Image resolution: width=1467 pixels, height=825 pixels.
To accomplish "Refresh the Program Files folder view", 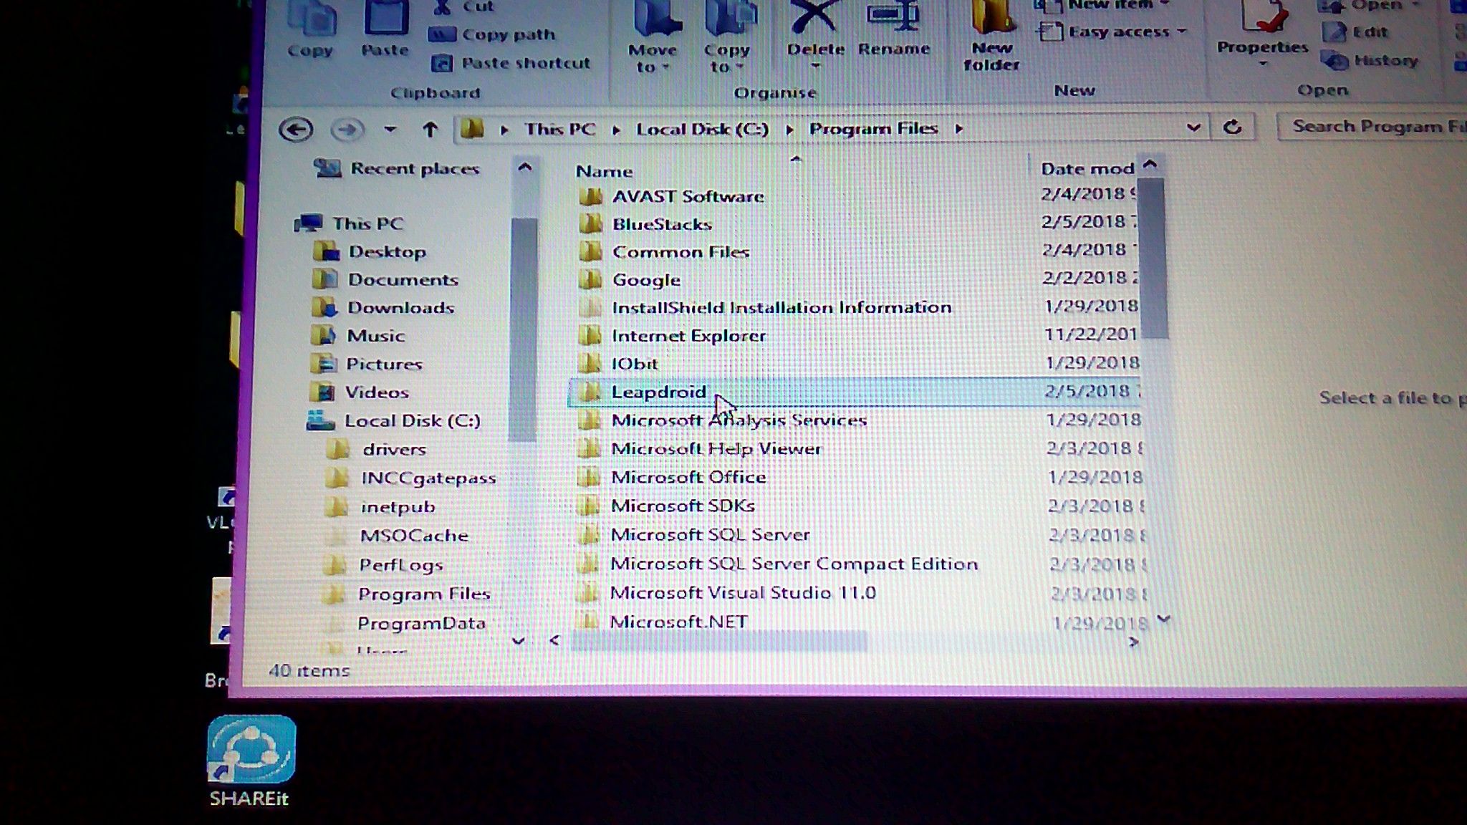I will [x=1232, y=127].
